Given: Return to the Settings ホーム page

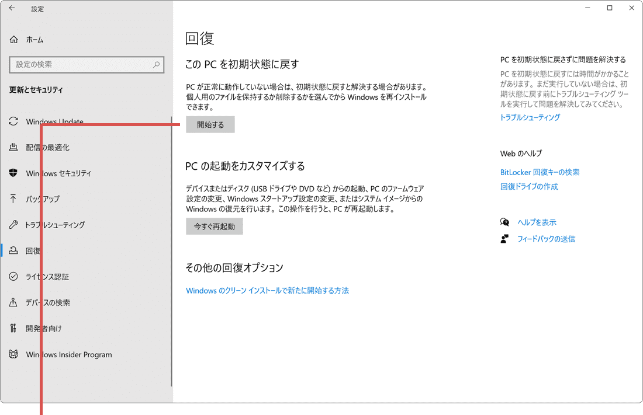Looking at the screenshot, I should click(32, 39).
